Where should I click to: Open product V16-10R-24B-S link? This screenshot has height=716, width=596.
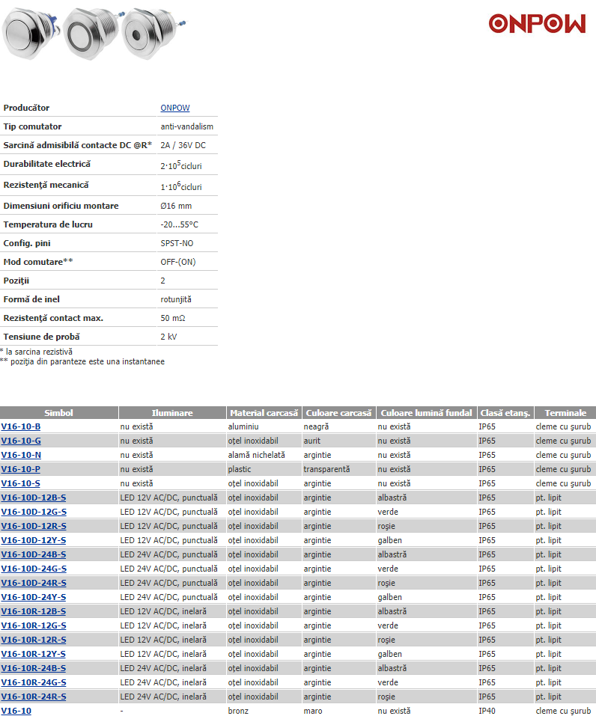(x=34, y=668)
